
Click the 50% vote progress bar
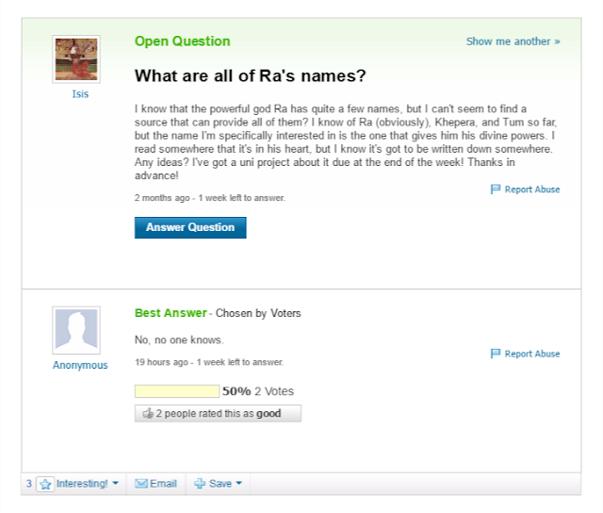tap(177, 391)
